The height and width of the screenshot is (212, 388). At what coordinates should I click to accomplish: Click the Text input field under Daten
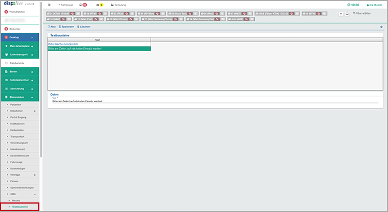pyautogui.click(x=215, y=101)
